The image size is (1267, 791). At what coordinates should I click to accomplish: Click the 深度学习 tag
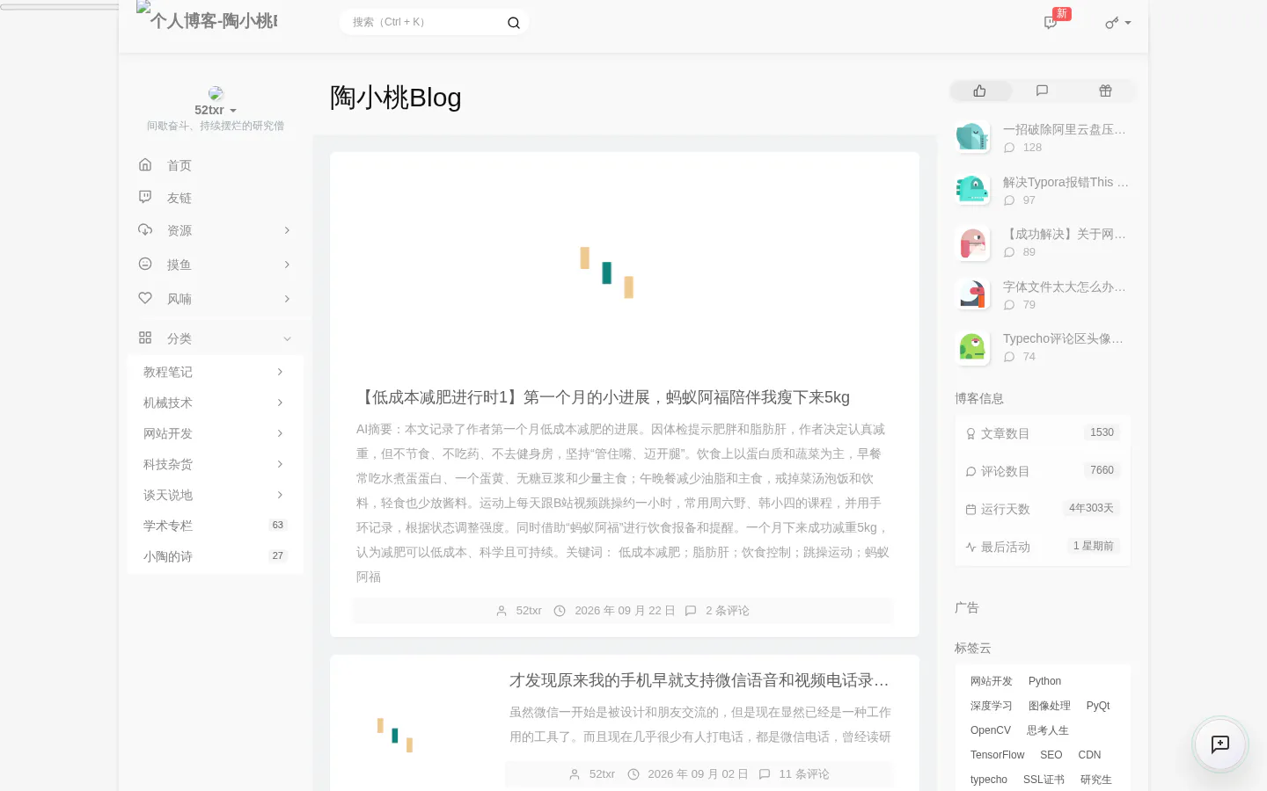click(x=992, y=706)
